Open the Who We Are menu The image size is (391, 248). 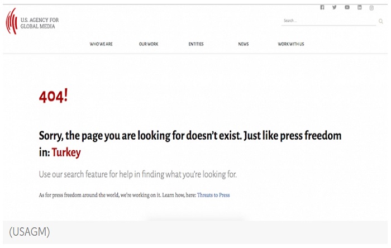(101, 44)
